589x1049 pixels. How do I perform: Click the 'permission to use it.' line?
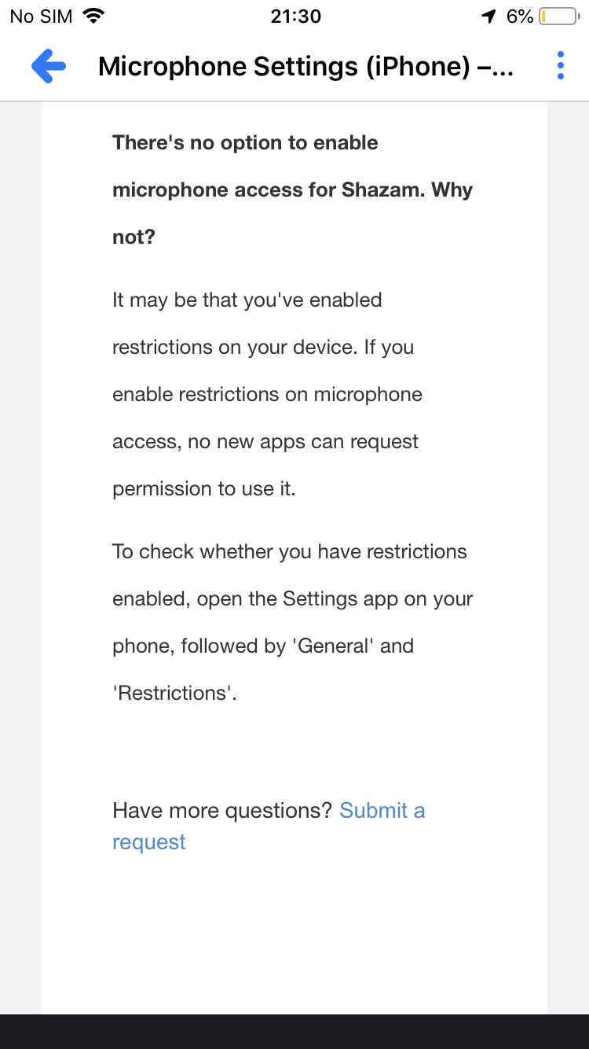click(x=203, y=488)
